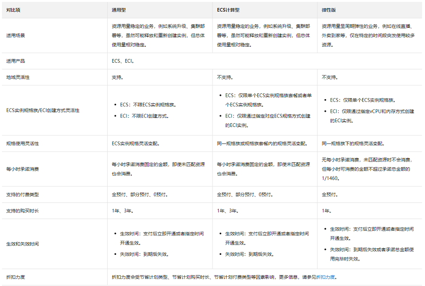Select the 规格使用灵活性 row label
This screenshot has height=286, width=425.
tap(23, 143)
